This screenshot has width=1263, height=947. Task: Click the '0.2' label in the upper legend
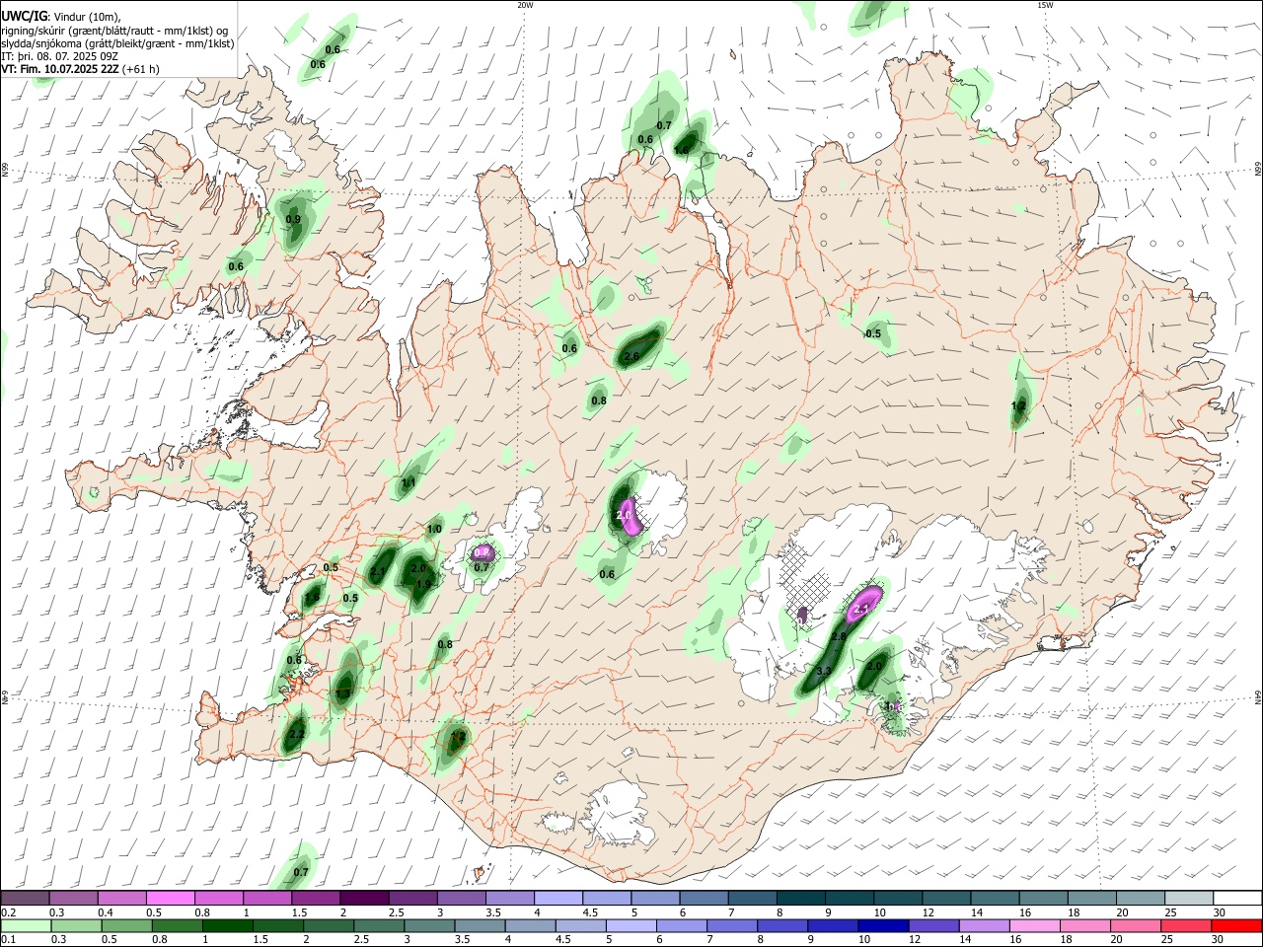pyautogui.click(x=8, y=912)
